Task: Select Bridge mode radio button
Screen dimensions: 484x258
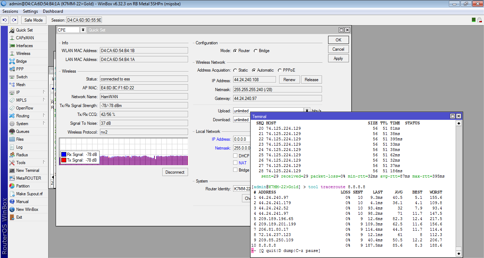Action: tap(255, 51)
